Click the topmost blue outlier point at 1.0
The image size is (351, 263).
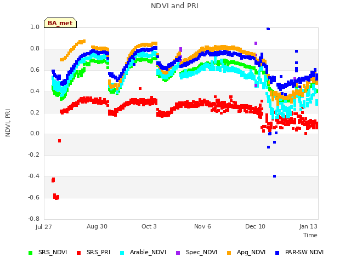268,28
